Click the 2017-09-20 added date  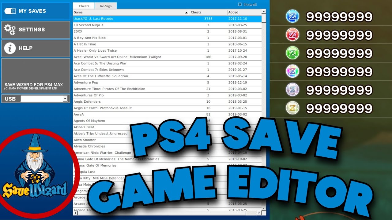(x=238, y=57)
